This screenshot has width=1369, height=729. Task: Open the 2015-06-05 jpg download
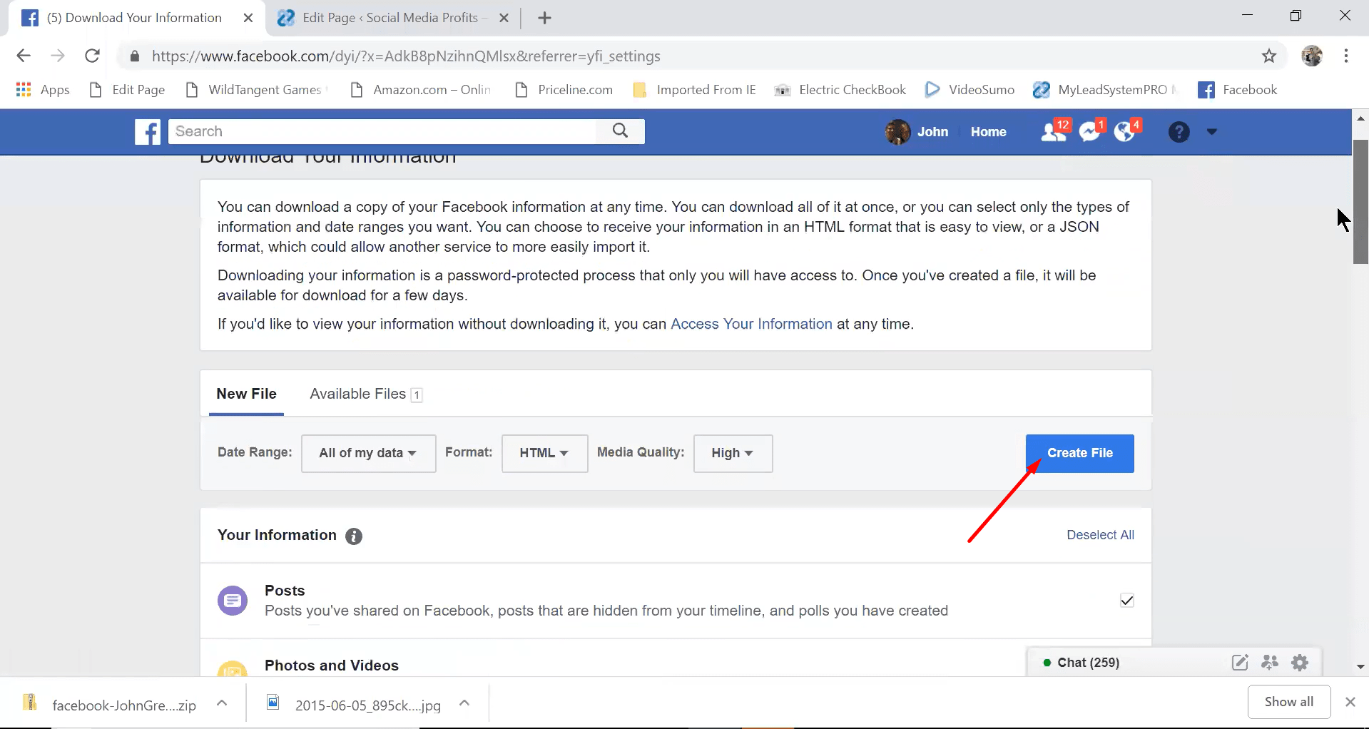pos(355,703)
